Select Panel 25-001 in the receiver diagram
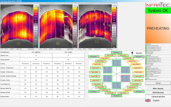 pos(97,84)
